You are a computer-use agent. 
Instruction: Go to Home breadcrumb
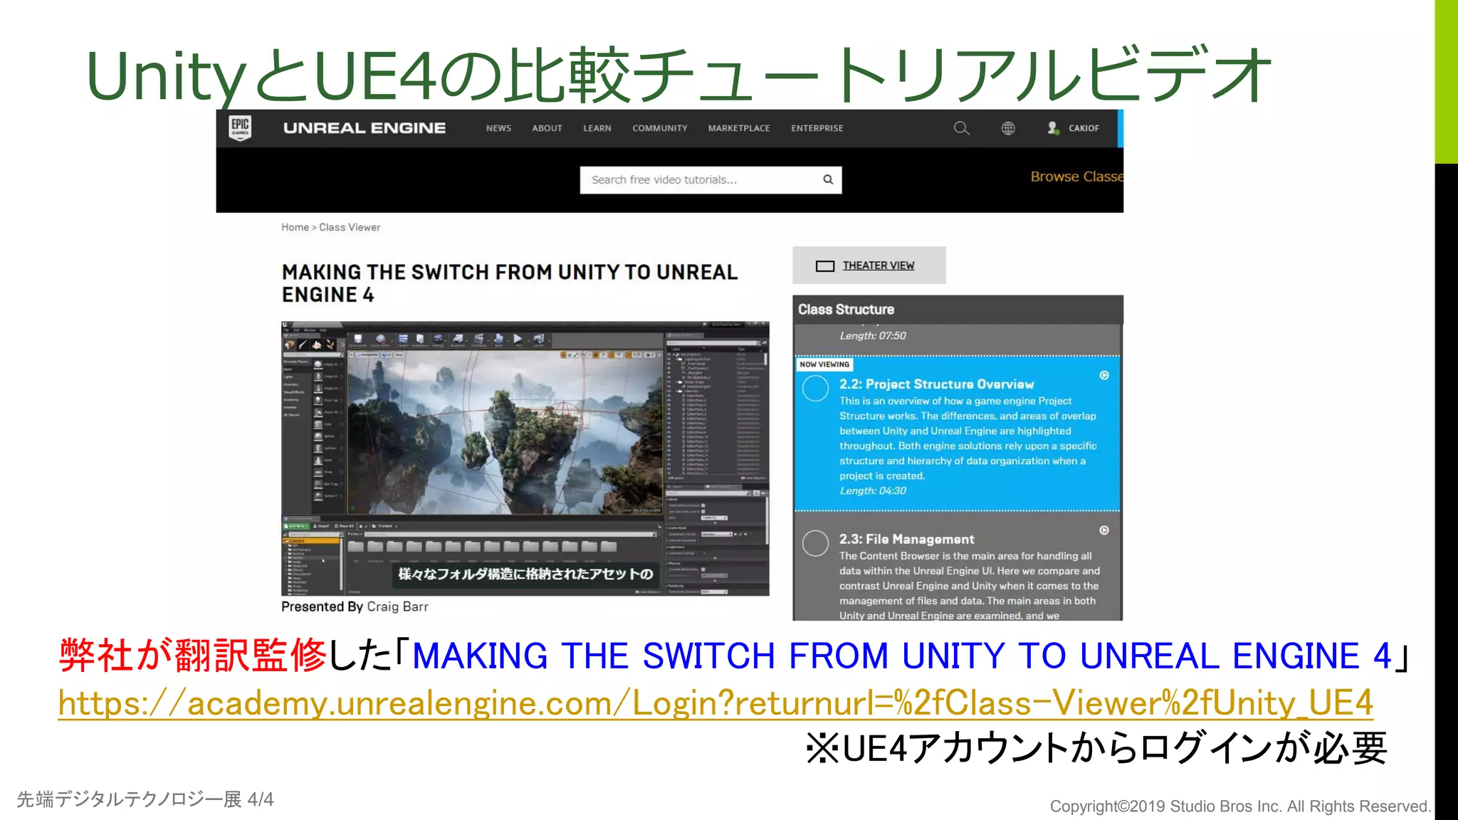[295, 227]
